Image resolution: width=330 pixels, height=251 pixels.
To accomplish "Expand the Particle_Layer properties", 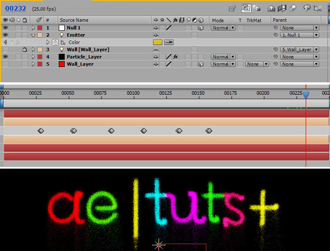I will [33, 57].
